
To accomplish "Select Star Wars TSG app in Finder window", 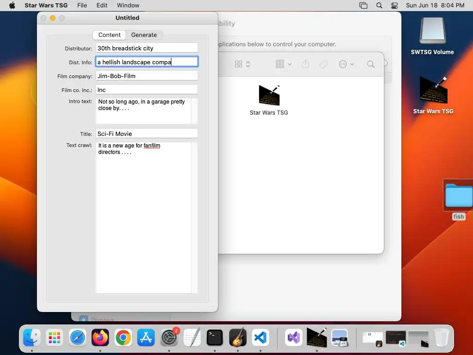I will point(269,100).
